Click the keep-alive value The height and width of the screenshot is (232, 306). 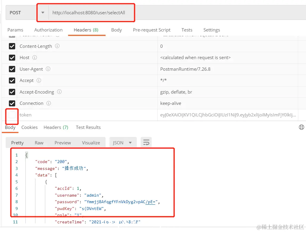coord(171,103)
